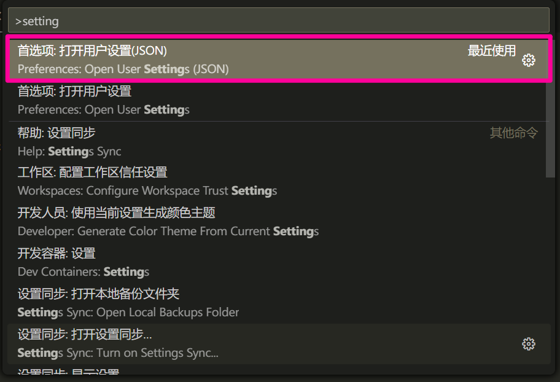The height and width of the screenshot is (382, 560).
Task: Open Dev Containers: Settings command
Action: (277, 262)
